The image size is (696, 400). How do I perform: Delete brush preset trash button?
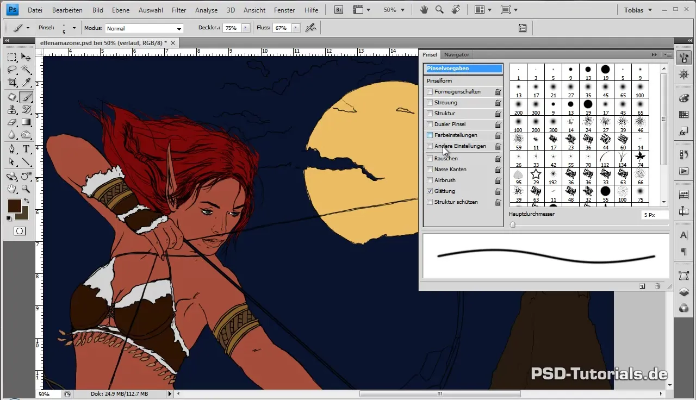657,286
